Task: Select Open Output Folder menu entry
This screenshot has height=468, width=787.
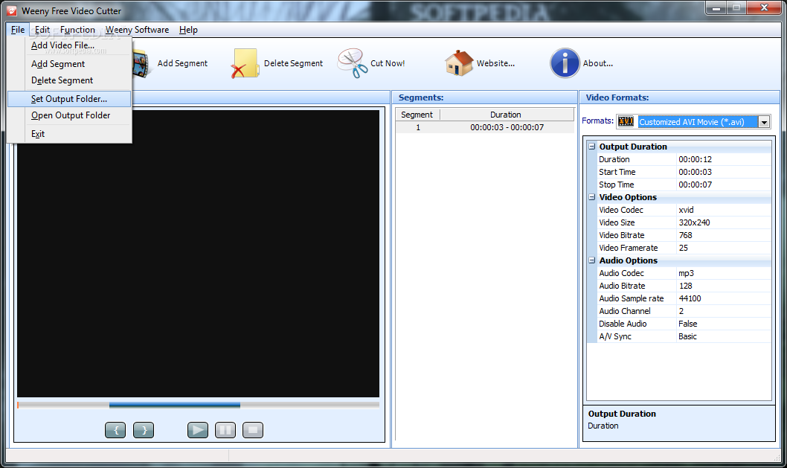Action: (69, 115)
